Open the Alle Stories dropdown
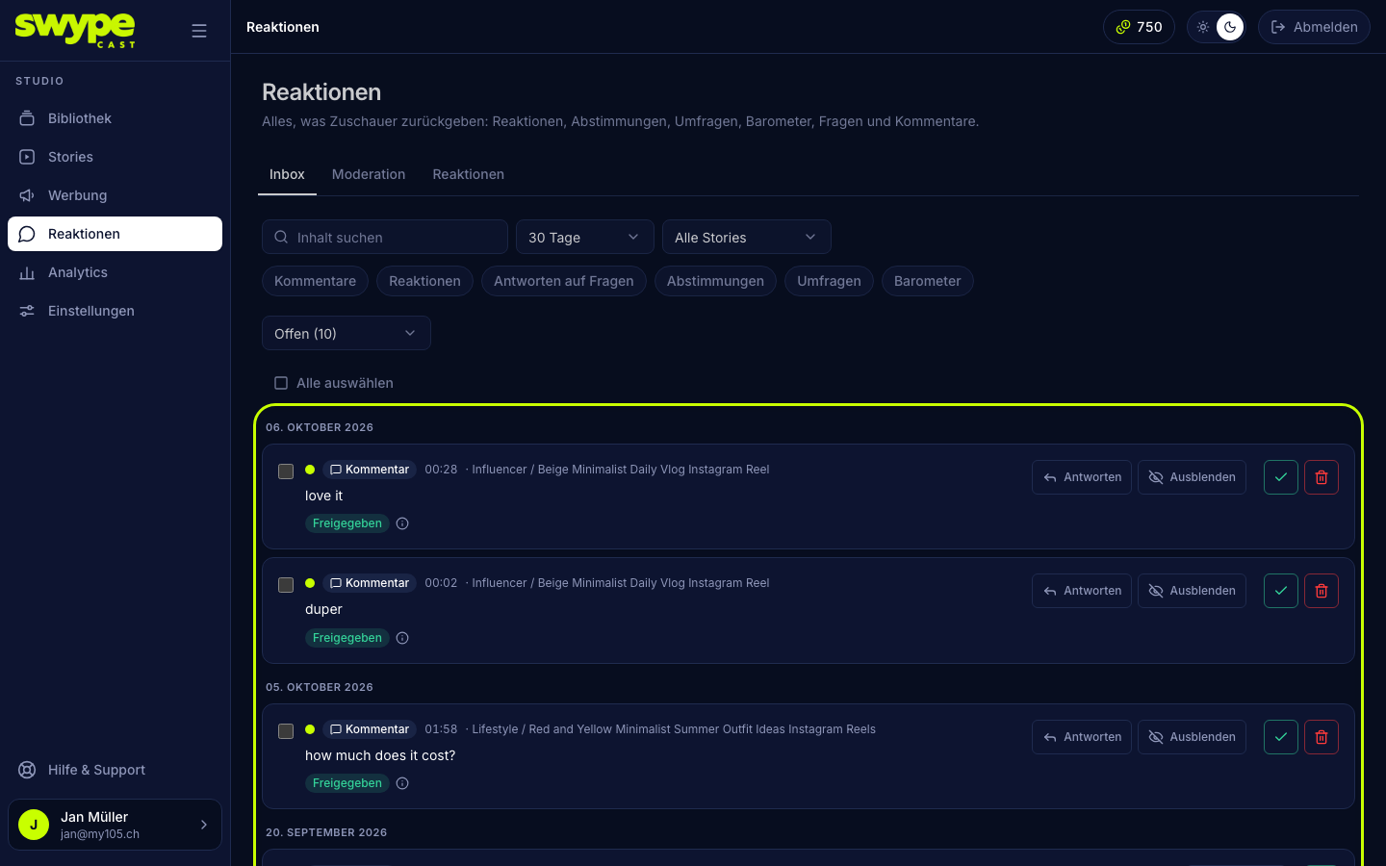This screenshot has height=866, width=1386. tap(747, 237)
